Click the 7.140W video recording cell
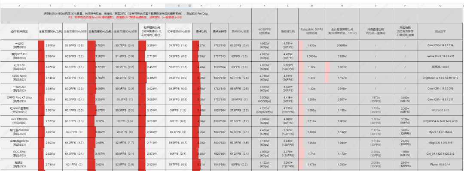 pyautogui.click(x=264, y=143)
